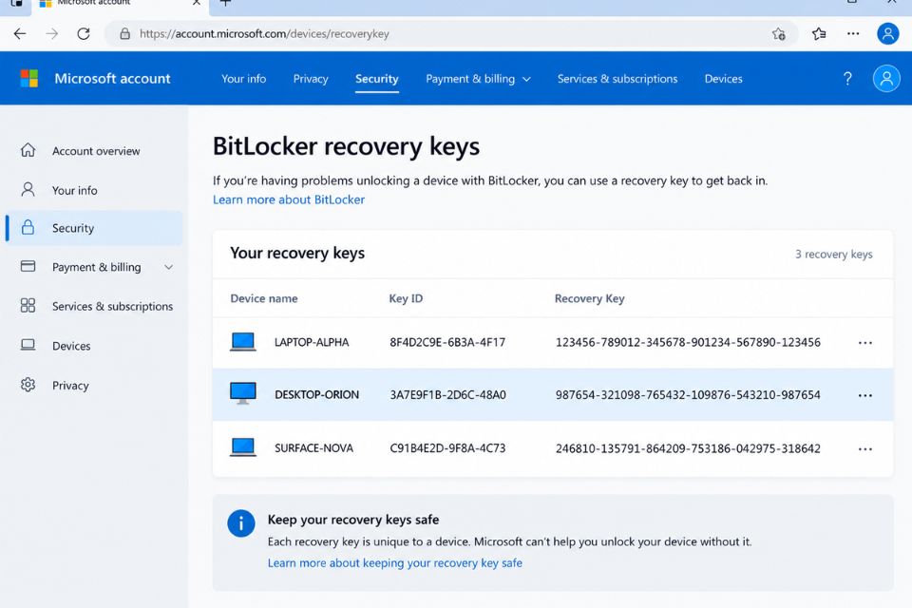This screenshot has height=608, width=912.
Task: Click the browser forward arrow
Action: click(51, 34)
